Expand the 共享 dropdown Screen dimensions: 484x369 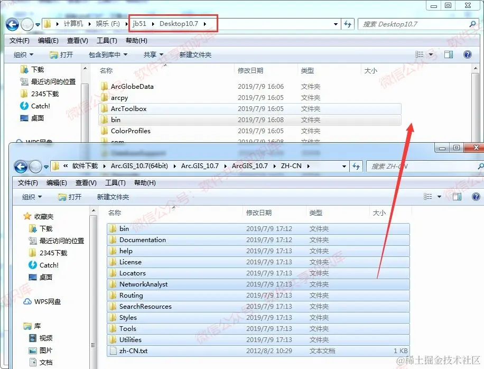153,55
